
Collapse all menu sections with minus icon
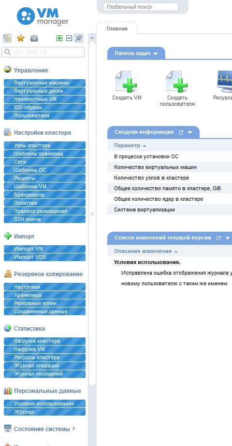coord(69,38)
